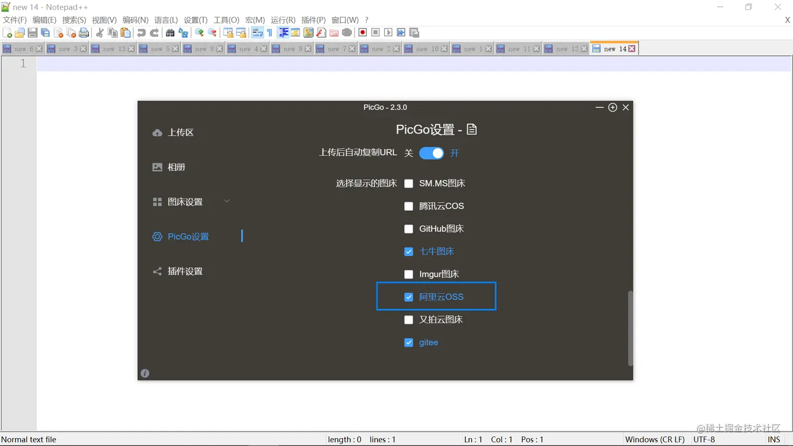Click the Stop Recording square icon
Screen dimensions: 793x446
[376, 32]
